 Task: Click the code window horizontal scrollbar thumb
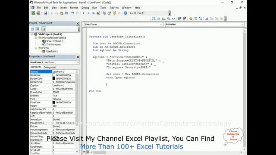pos(100,152)
